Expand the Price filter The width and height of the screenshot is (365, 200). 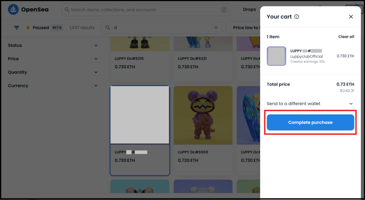tap(53, 59)
